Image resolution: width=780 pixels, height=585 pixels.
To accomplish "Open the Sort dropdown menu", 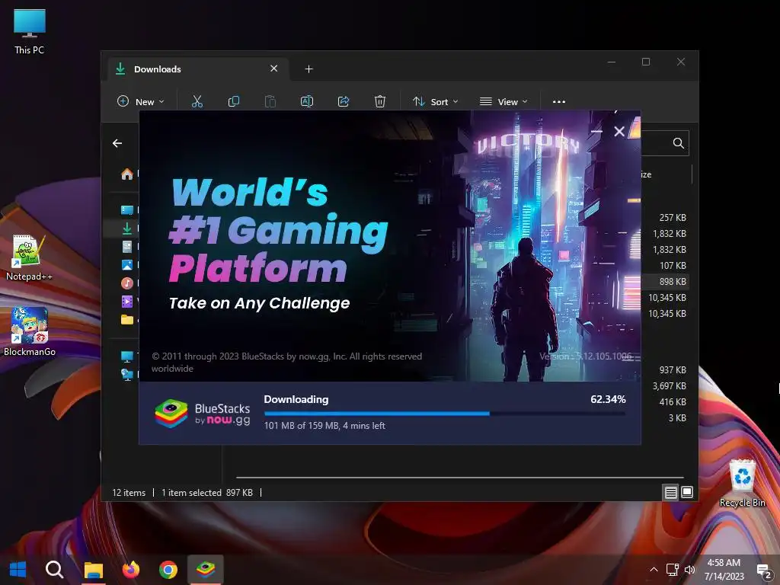I will 435,101.
